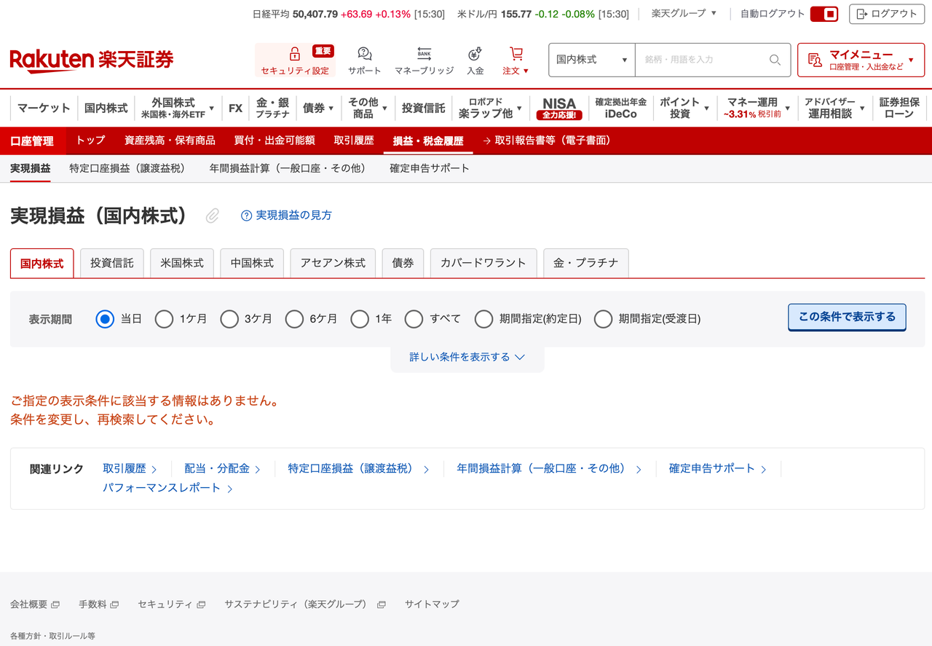The width and height of the screenshot is (932, 646).
Task: Expand 詳しい条件を表示する options
Action: (x=467, y=357)
